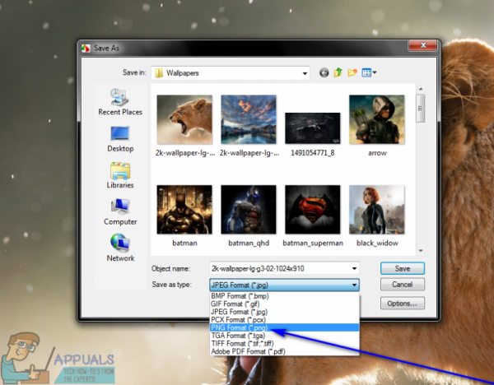Expand the Save in Wallpapers dropdown
Viewport: 494px width, 385px height.
[x=305, y=73]
